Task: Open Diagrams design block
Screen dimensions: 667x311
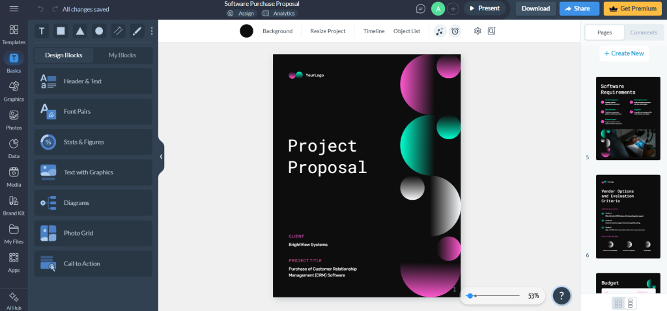Action: [x=93, y=202]
